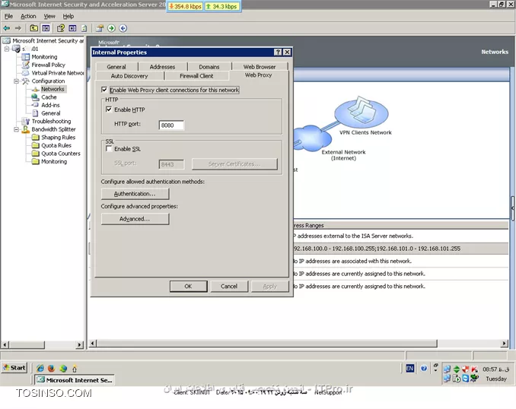516x409 pixels.
Task: Switch to the Web Browser tab
Action: coord(260,67)
